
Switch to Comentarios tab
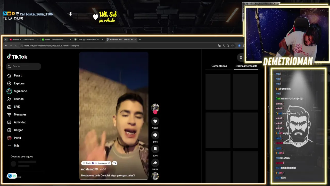click(219, 66)
